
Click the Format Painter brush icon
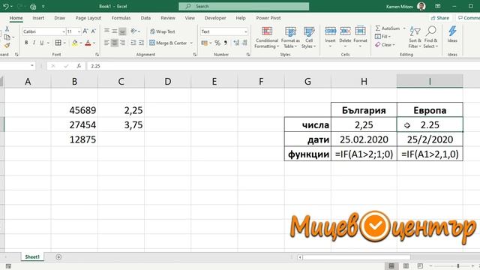7,45
